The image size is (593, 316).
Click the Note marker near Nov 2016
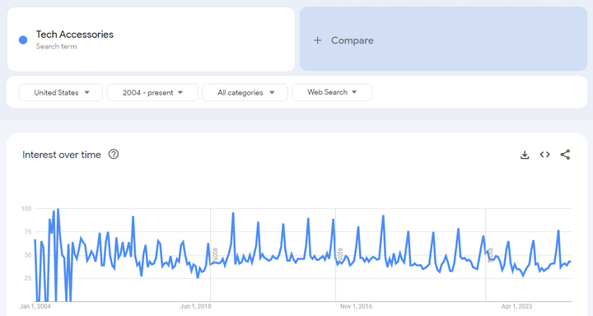click(339, 255)
